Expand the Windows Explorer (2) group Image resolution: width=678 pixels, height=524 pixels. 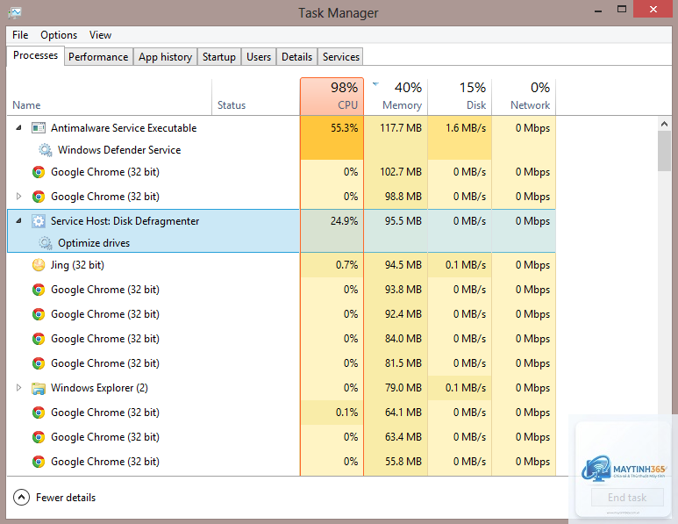click(x=18, y=388)
